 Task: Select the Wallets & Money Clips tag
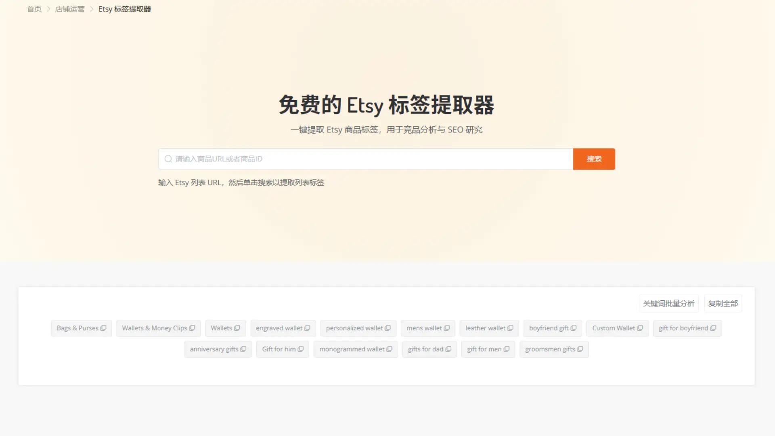click(x=155, y=328)
